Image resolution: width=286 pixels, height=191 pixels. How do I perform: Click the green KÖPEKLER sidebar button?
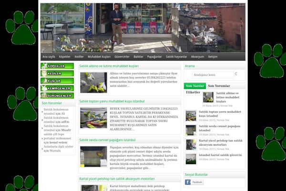(x=57, y=66)
